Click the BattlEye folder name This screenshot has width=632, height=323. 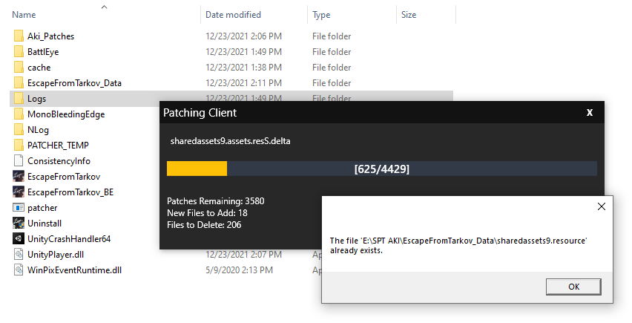click(x=43, y=52)
